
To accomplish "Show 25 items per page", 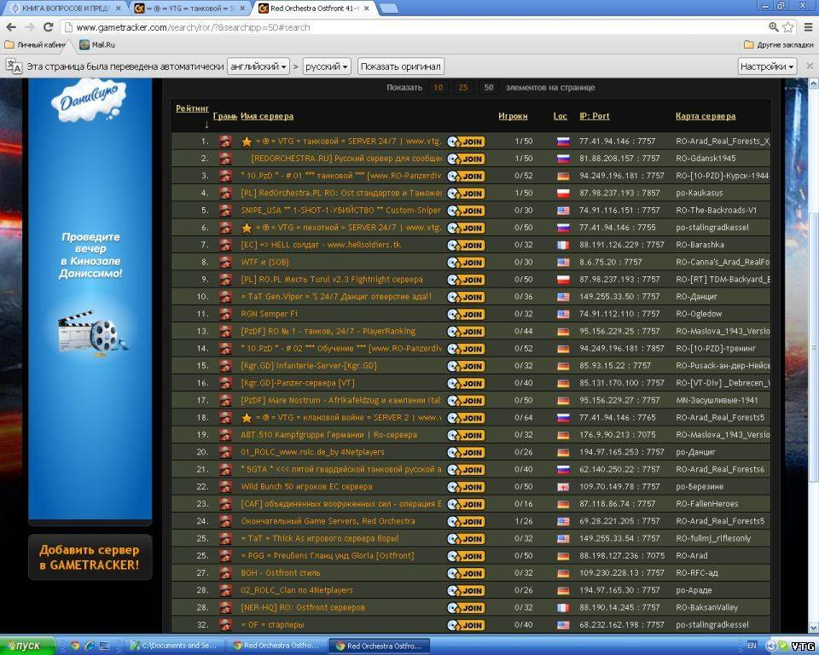I will pos(463,88).
